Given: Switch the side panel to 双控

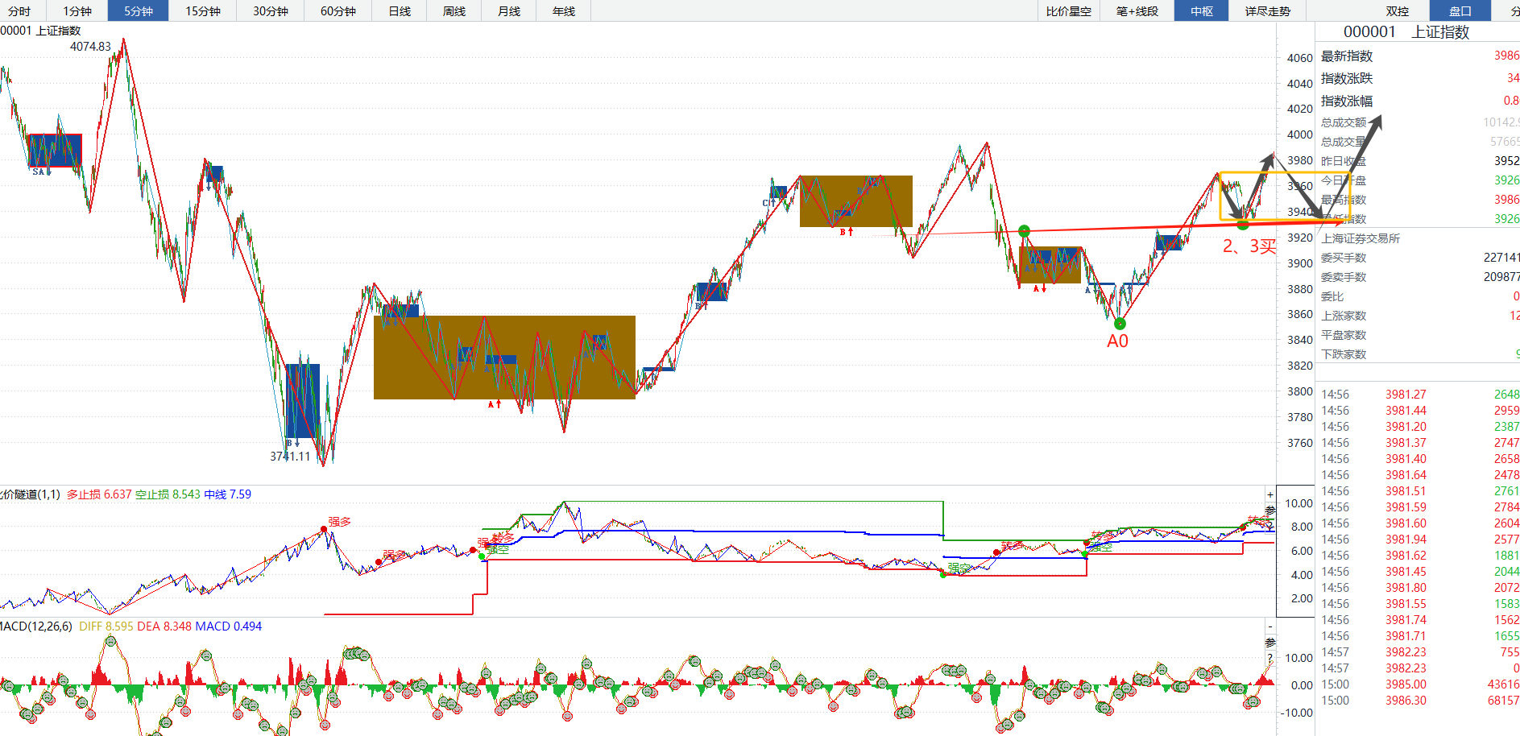Looking at the screenshot, I should (x=1398, y=11).
